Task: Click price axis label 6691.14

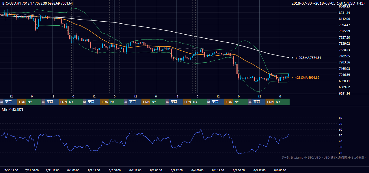Action: pos(344,93)
